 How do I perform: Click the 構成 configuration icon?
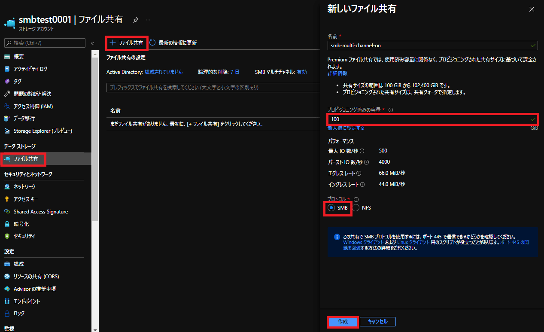tap(7, 264)
